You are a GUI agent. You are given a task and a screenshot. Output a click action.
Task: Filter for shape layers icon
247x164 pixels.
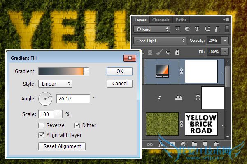207,29
